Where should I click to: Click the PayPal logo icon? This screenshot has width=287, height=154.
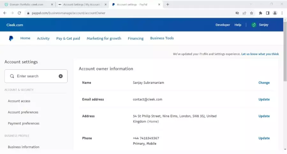(11, 38)
